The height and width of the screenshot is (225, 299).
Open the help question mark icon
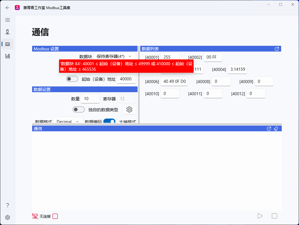pos(8,205)
